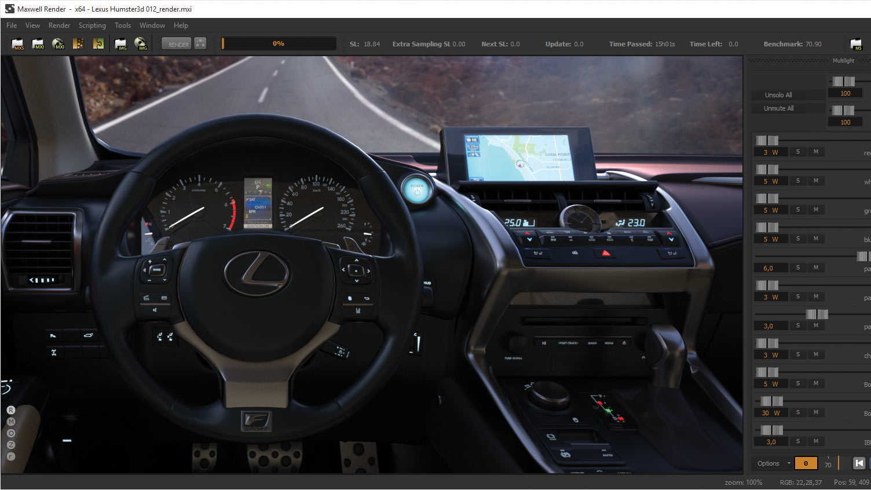Screen dimensions: 871x490
Task: Open the Render menu
Action: click(59, 25)
